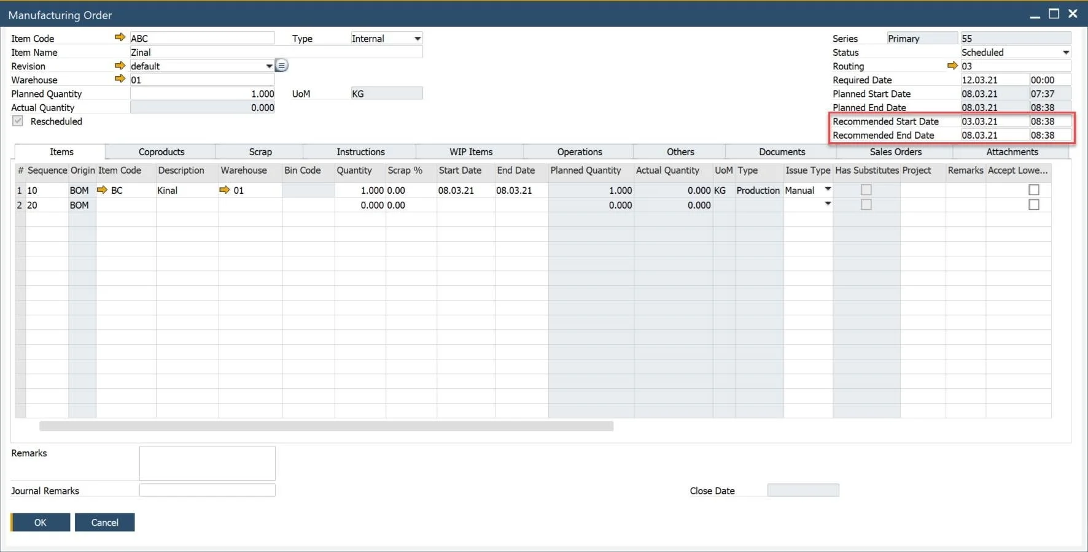Open the Revision link arrow
This screenshot has width=1088, height=552.
pos(120,66)
